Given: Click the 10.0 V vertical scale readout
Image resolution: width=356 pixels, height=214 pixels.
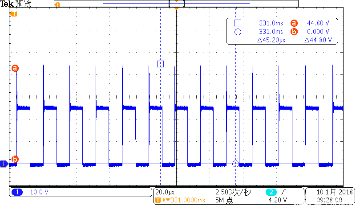Looking at the screenshot, I should point(39,192).
